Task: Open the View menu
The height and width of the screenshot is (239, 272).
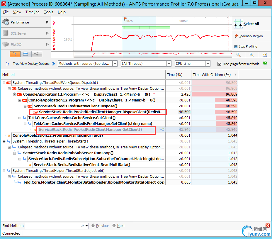Action: [x=17, y=12]
